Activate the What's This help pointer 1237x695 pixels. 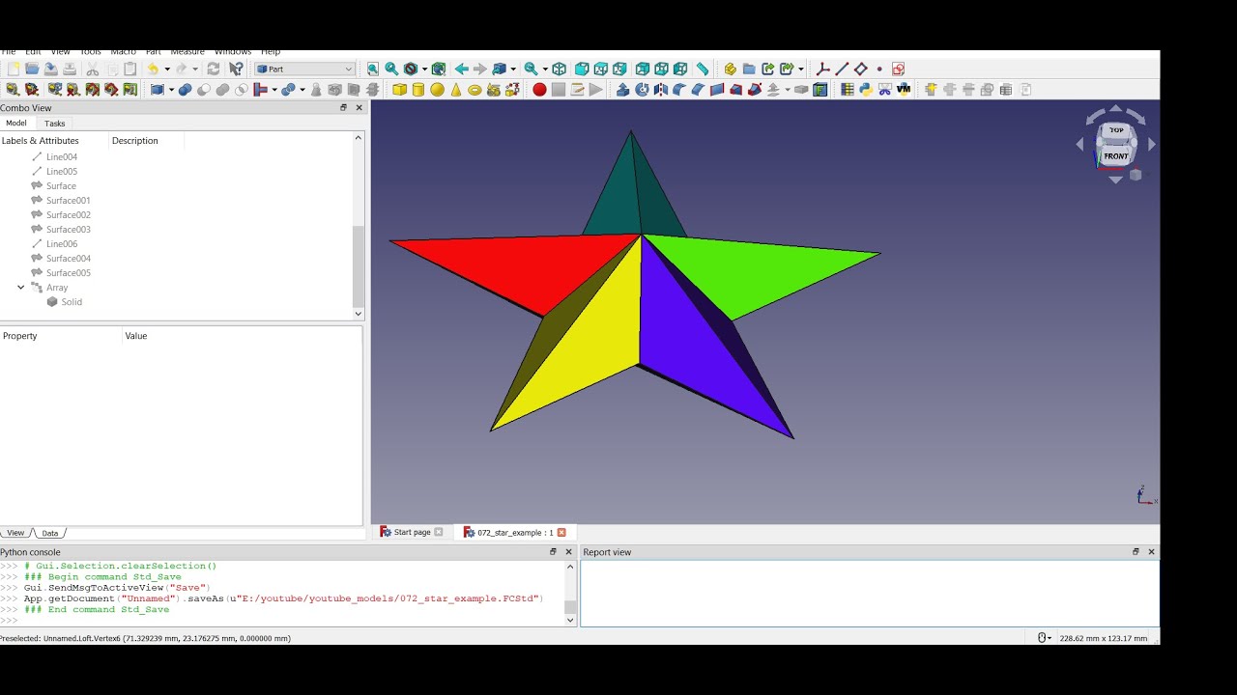coord(236,69)
